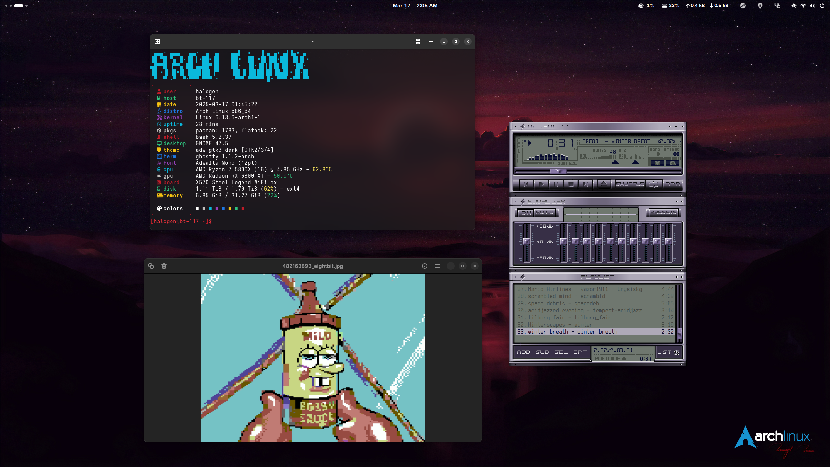Open the equalizer PRESETS menu
Viewport: 830px width, 467px height.
pyautogui.click(x=663, y=213)
